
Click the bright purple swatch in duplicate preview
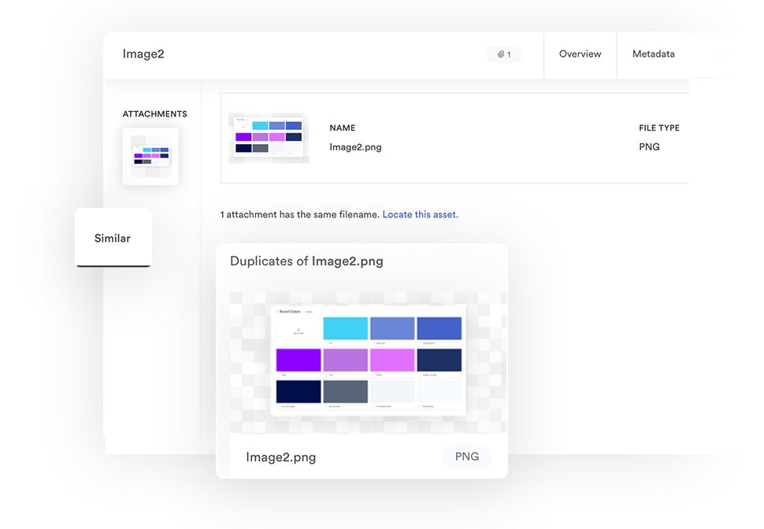pyautogui.click(x=299, y=360)
